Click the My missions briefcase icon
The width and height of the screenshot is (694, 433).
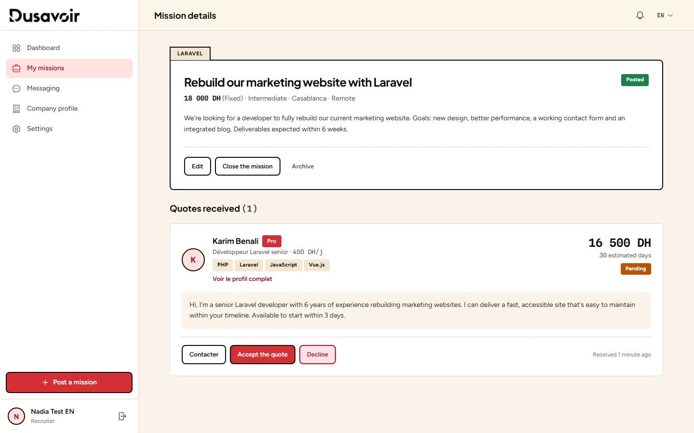coord(16,68)
